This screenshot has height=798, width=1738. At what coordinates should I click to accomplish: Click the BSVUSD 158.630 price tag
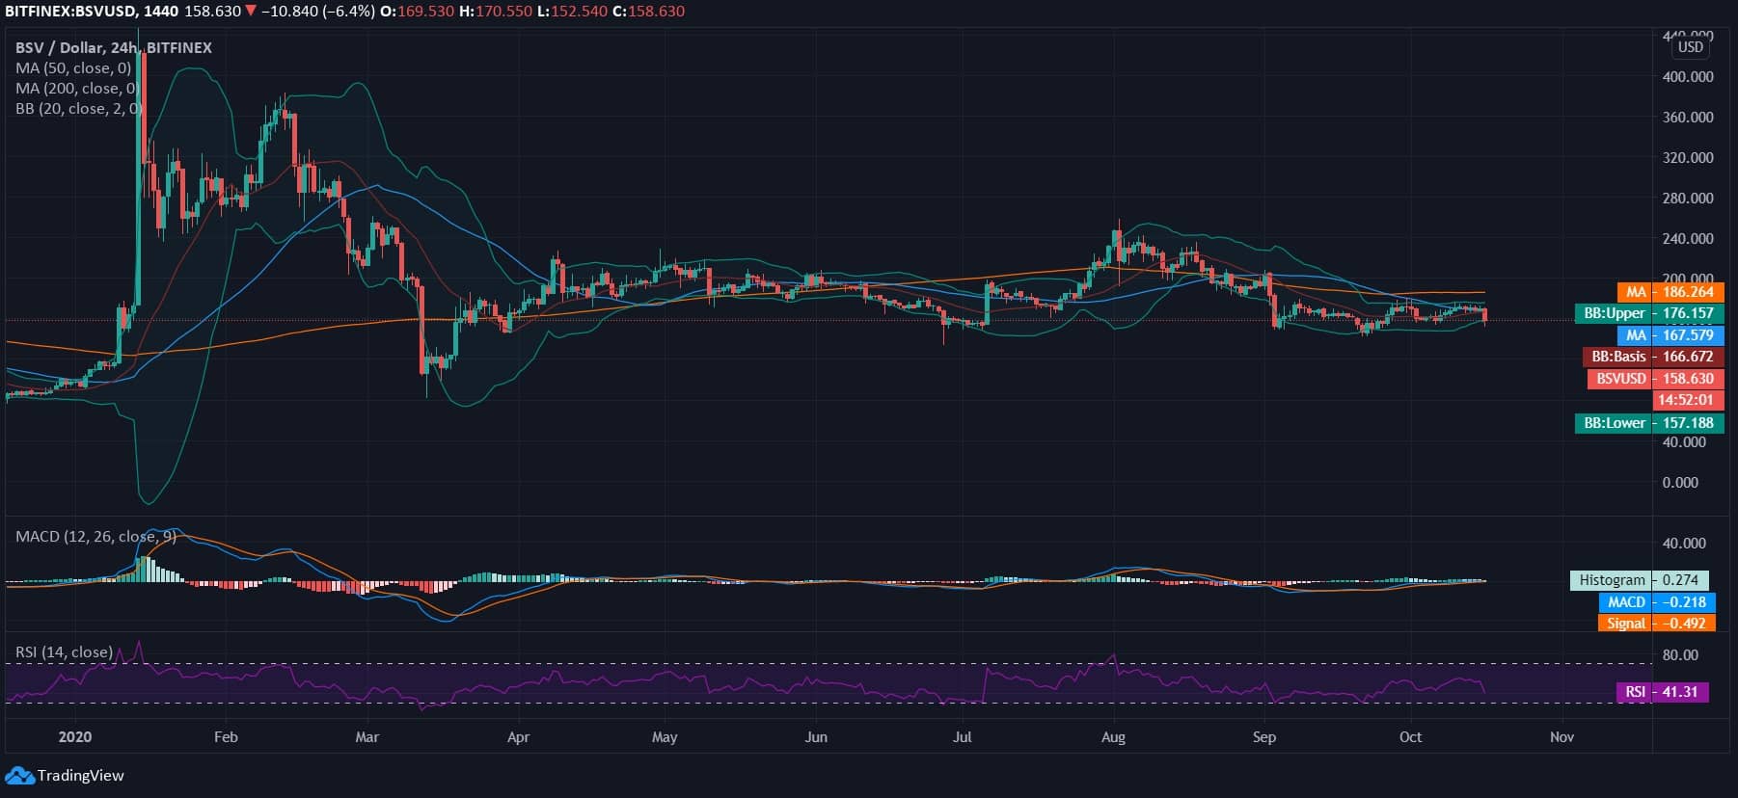[x=1655, y=379]
